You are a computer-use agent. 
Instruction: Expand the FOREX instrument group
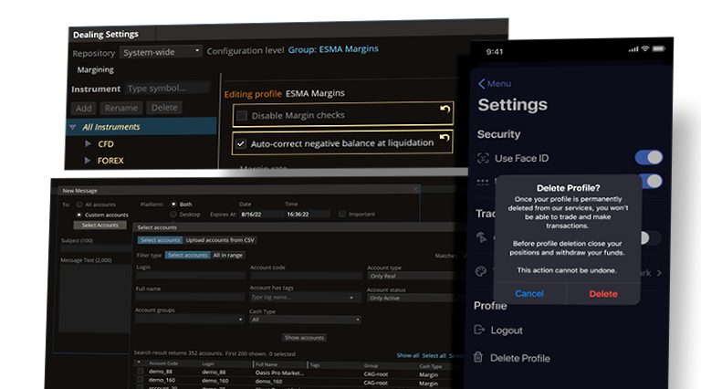point(89,161)
